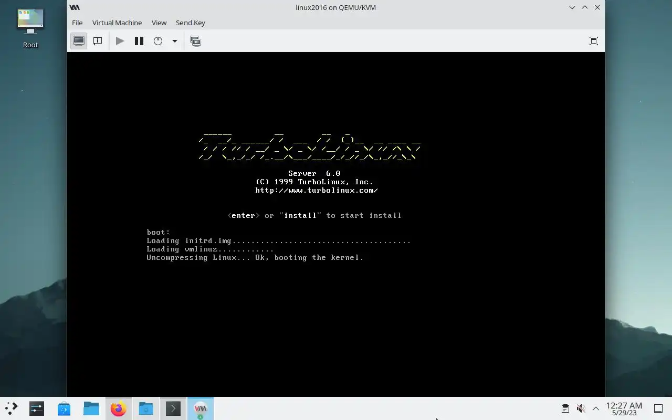Show the graphical console view
Viewport: 672px width, 420px height.
(79, 41)
